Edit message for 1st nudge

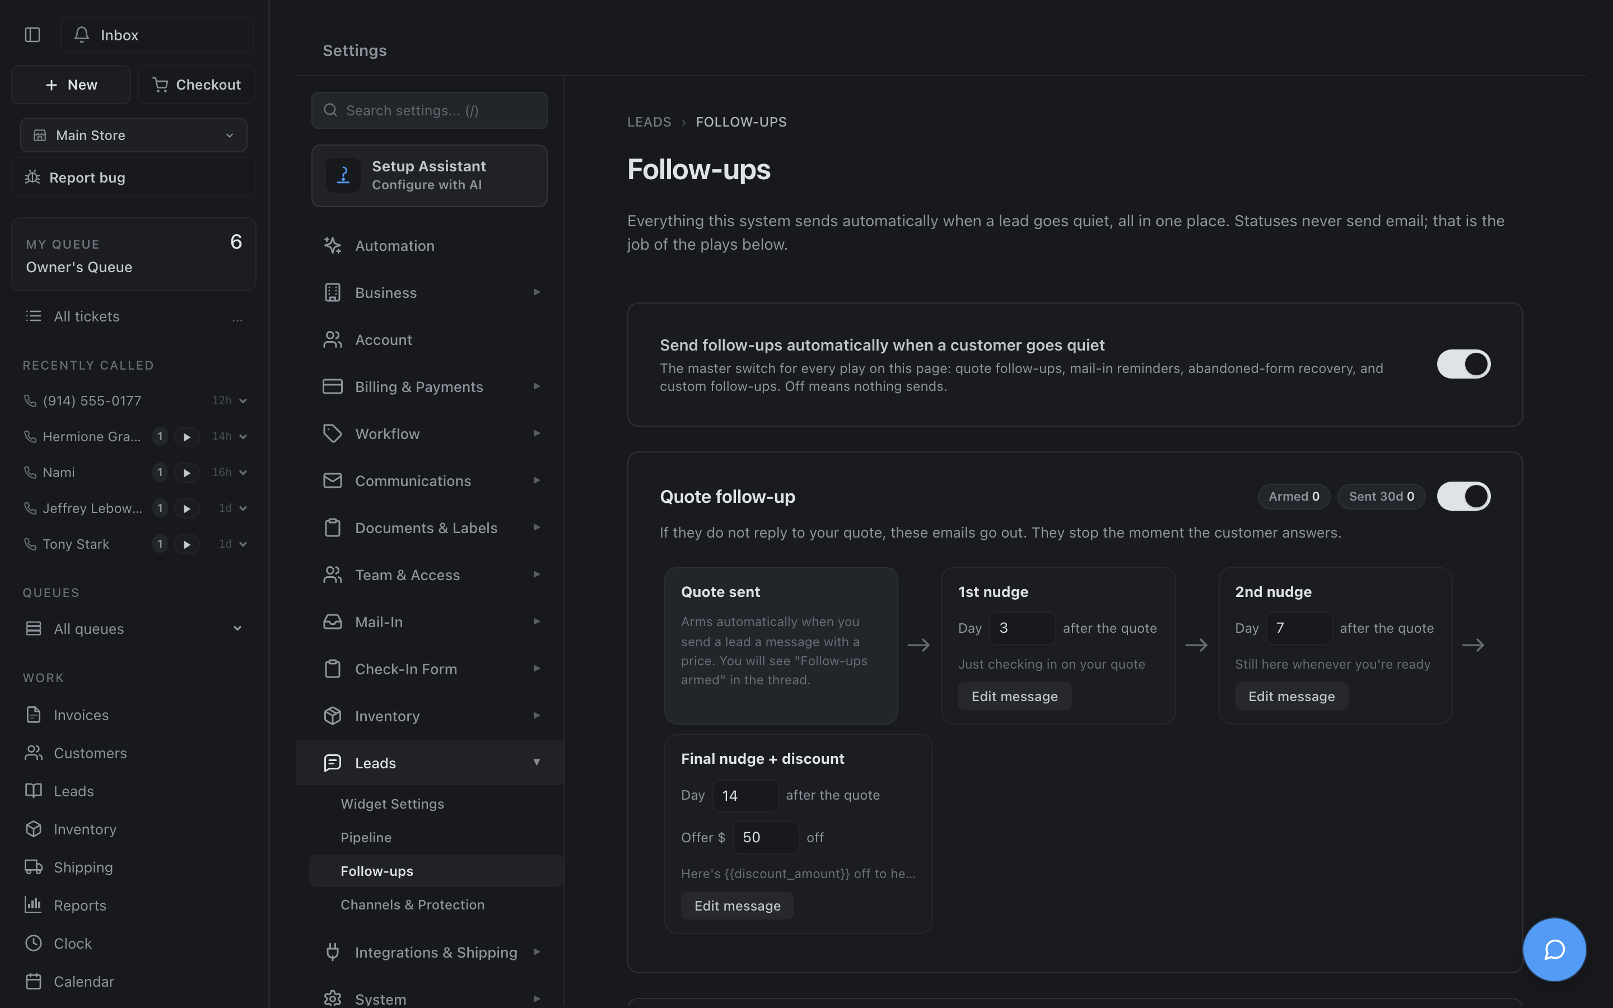(1014, 696)
